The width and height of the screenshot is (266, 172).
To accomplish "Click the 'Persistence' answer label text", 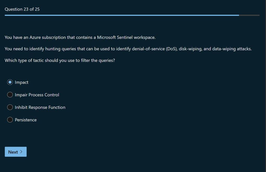I will [x=26, y=120].
